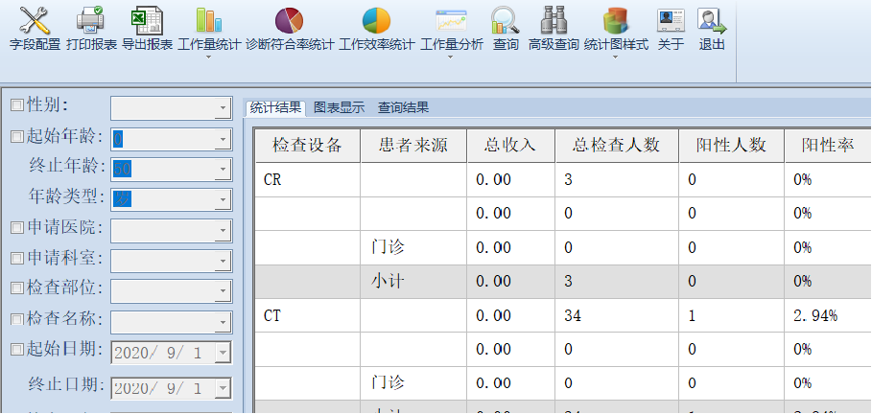Image resolution: width=872 pixels, height=414 pixels.
Task: Toggle the 检查名称 checkbox
Action: coord(18,319)
